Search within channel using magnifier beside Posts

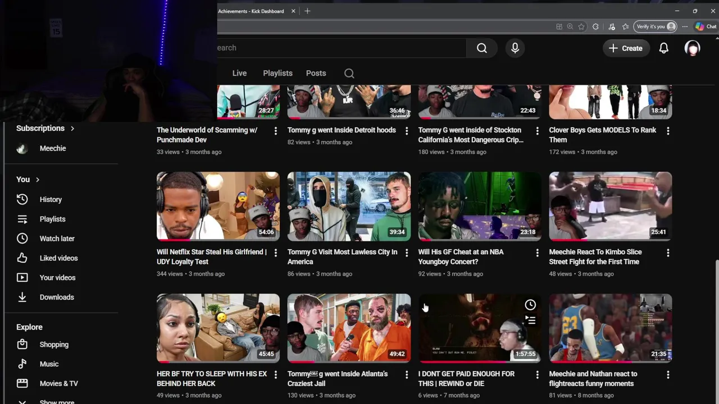point(349,74)
